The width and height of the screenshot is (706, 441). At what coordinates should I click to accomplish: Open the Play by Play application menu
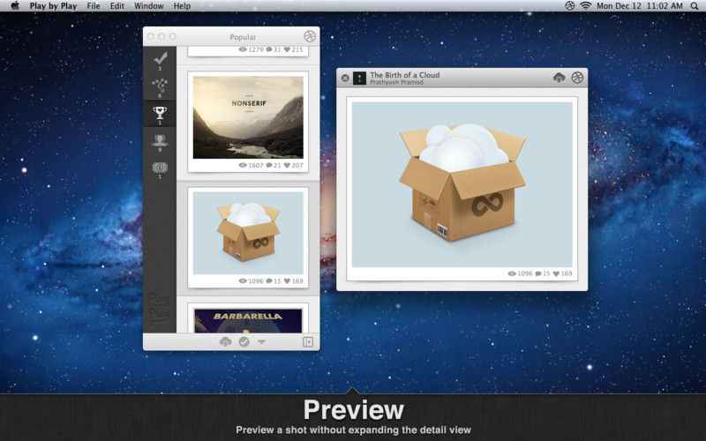point(53,6)
